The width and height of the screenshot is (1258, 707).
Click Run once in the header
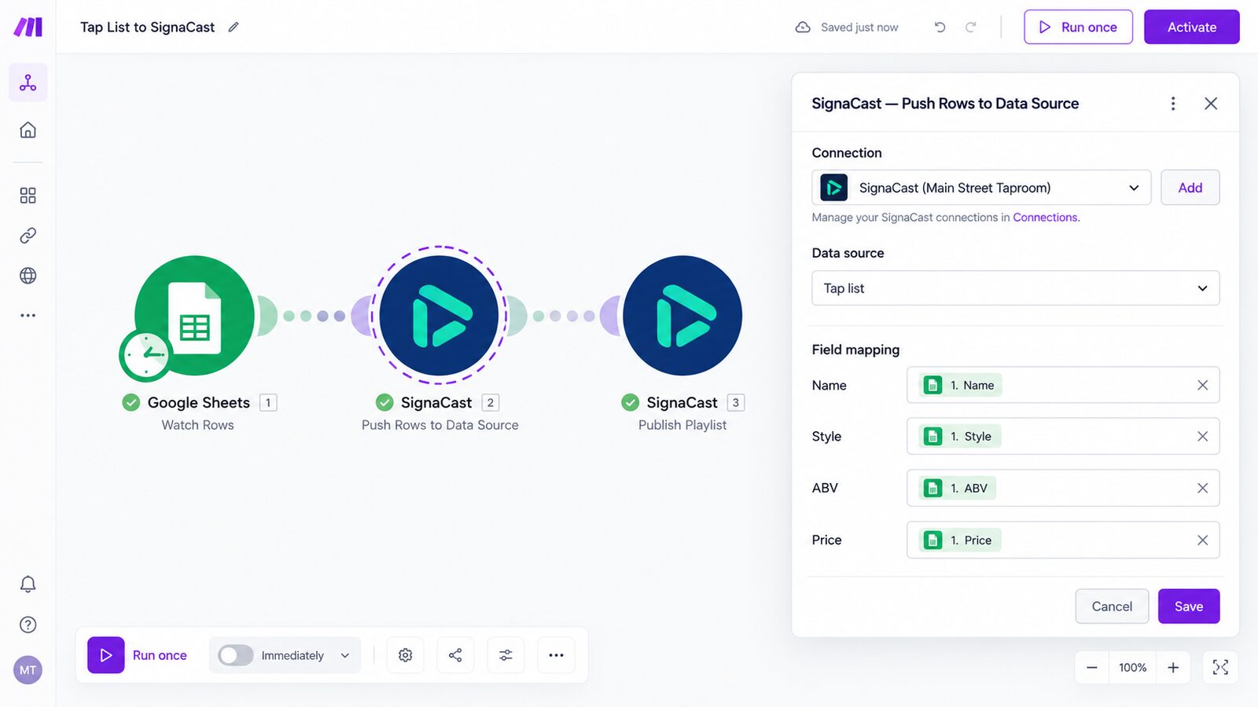point(1078,27)
